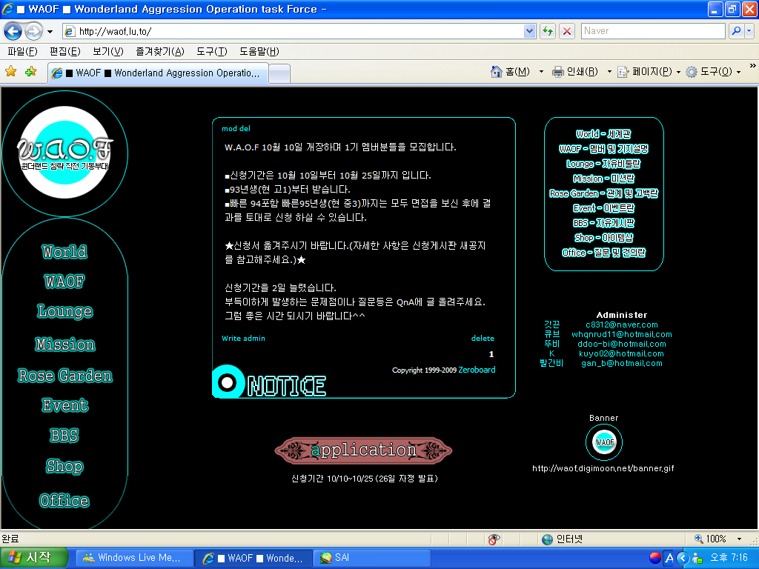
Task: Click email whqnrud11@hotmail.com
Action: [622, 334]
